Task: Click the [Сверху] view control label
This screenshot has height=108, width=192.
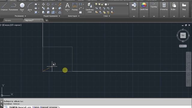Action: tap(7, 25)
